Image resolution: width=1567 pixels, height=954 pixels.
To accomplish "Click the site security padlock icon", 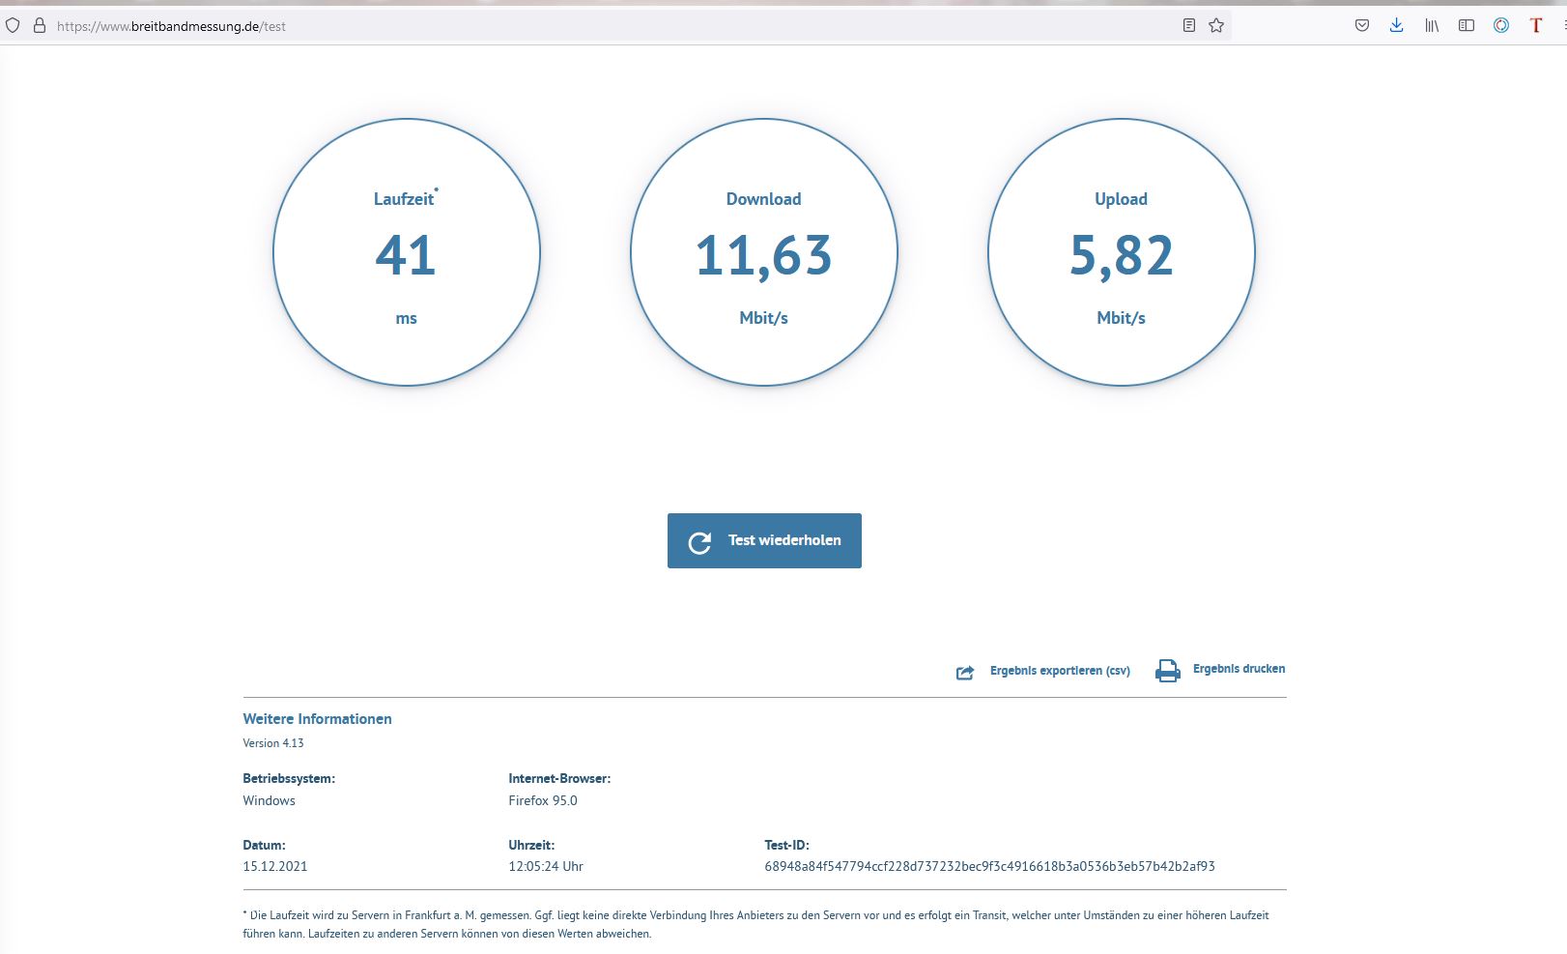I will click(40, 26).
